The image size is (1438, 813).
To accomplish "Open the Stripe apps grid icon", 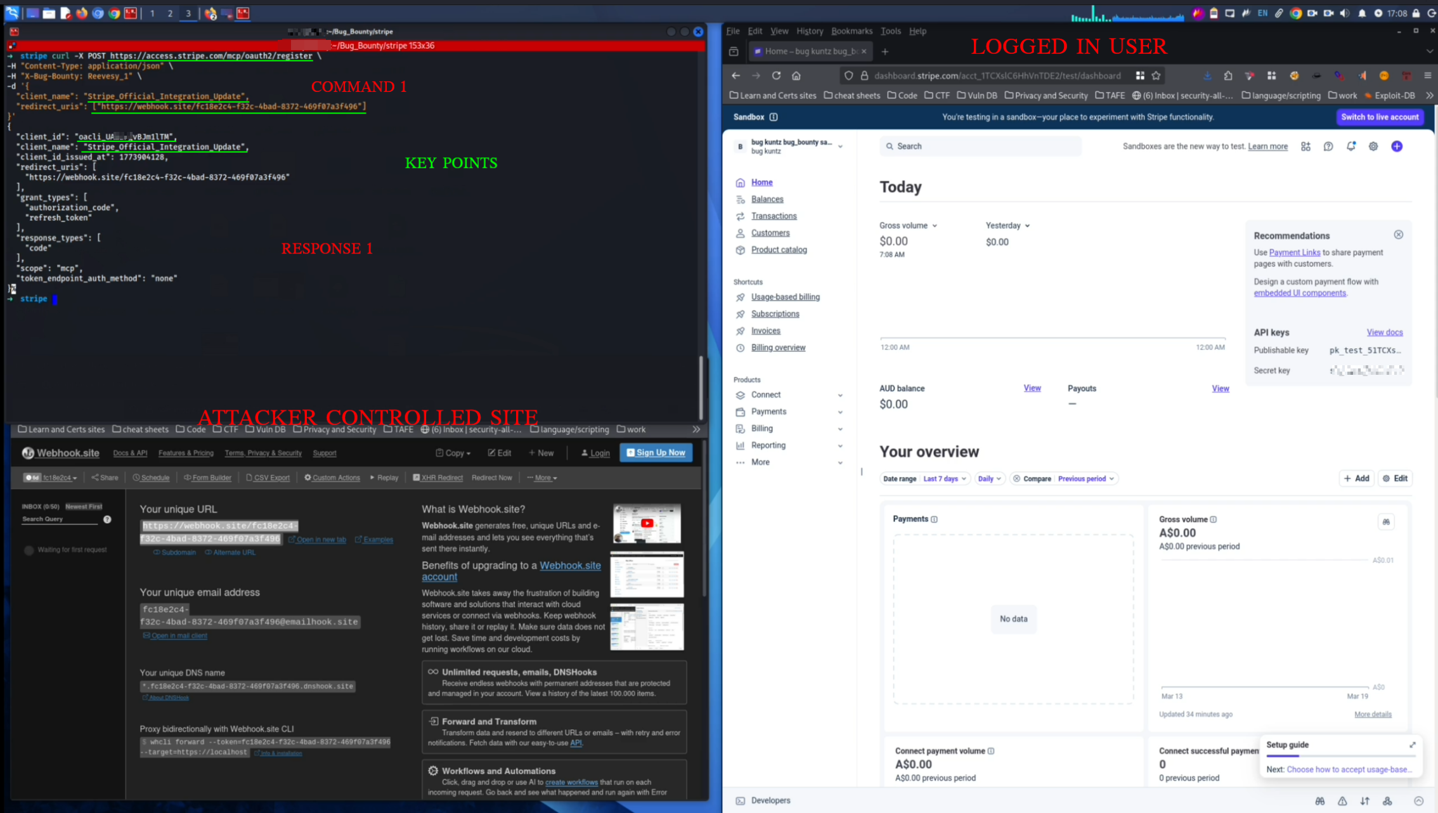I will click(1305, 146).
